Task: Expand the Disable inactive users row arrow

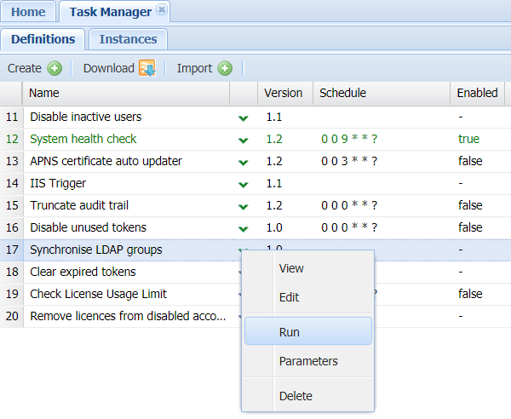Action: (x=244, y=118)
